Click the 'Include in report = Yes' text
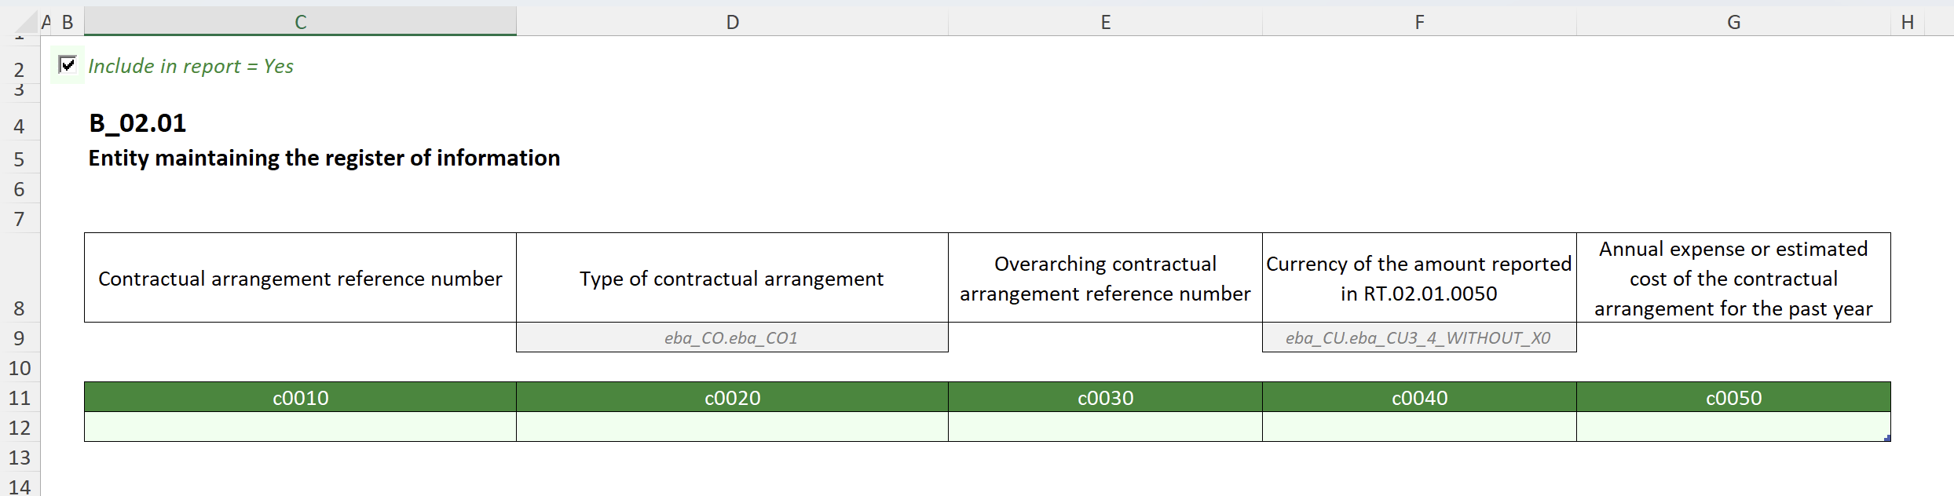The image size is (1954, 496). point(191,66)
